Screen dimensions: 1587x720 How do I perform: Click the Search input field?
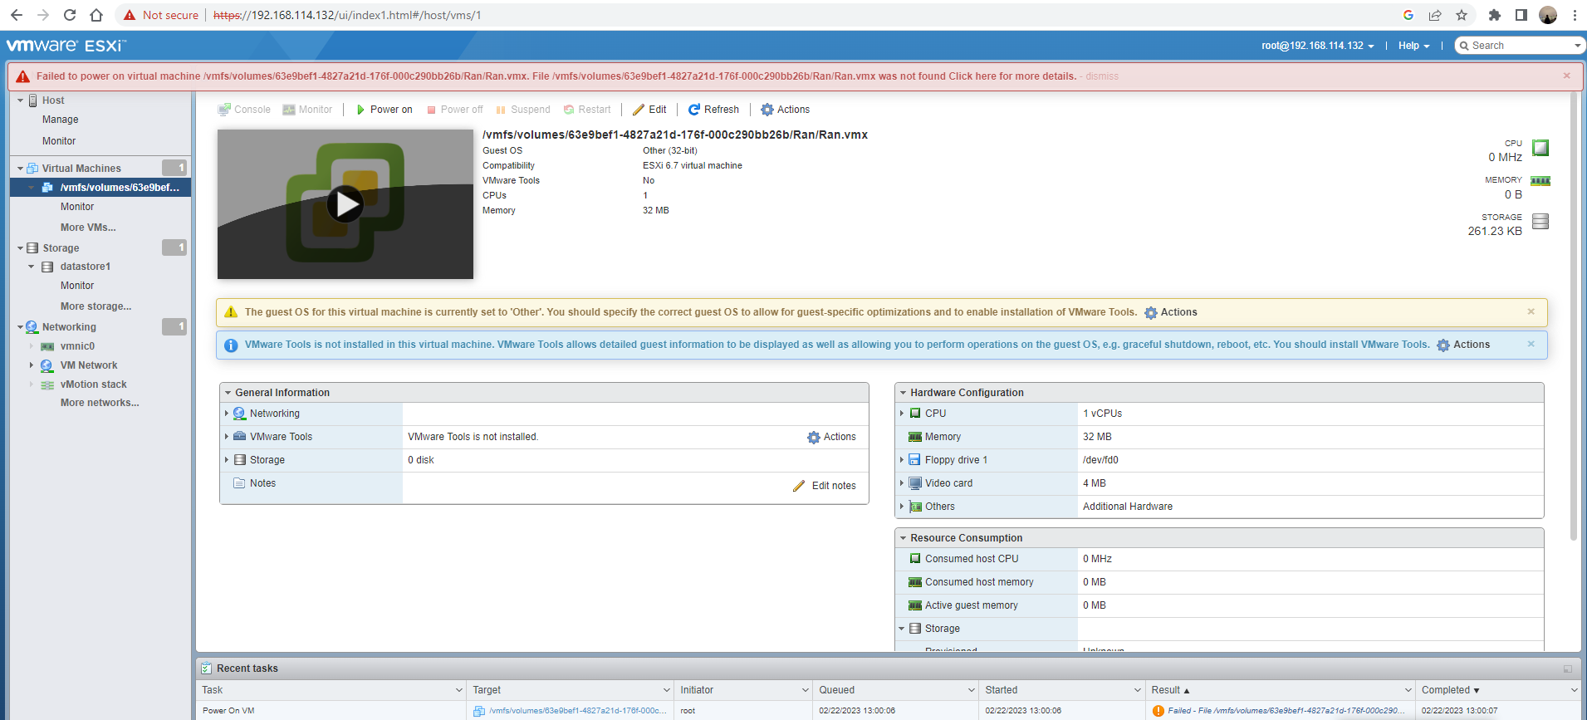(1521, 46)
